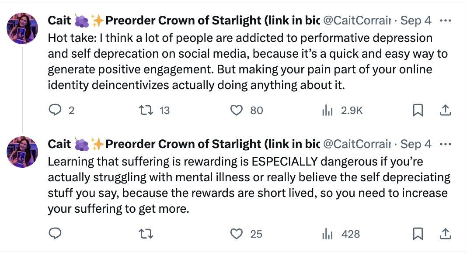Open view analytics on the second tweet

click(327, 234)
